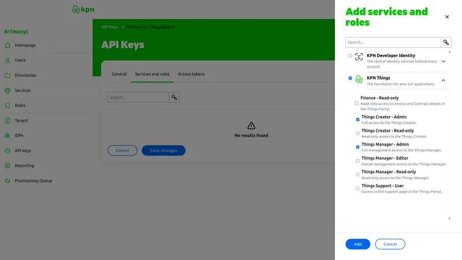The width and height of the screenshot is (462, 260).
Task: Click Save changes button
Action: click(163, 151)
